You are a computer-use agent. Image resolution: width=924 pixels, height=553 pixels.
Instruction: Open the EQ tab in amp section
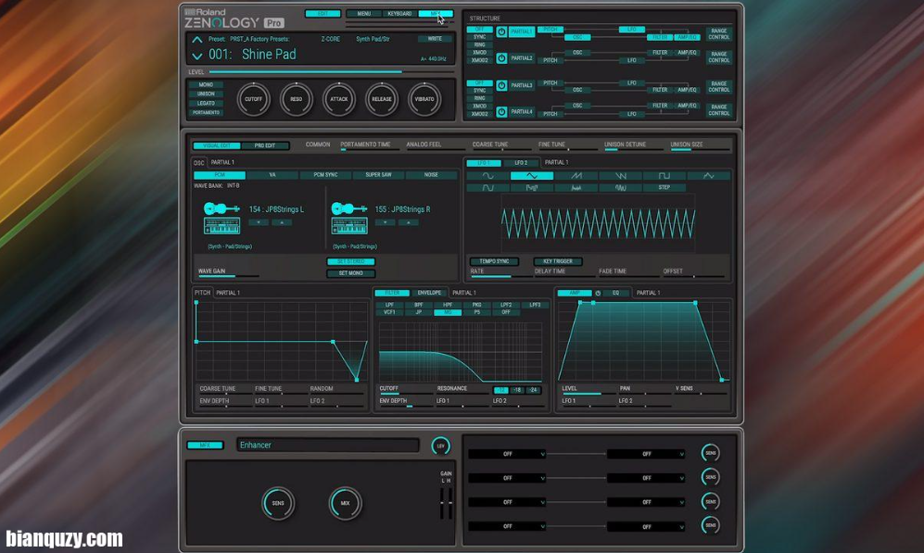click(x=615, y=293)
